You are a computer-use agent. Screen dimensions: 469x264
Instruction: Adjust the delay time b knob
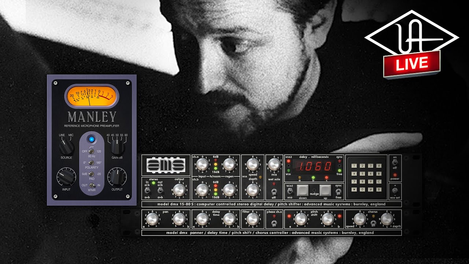coord(229,219)
